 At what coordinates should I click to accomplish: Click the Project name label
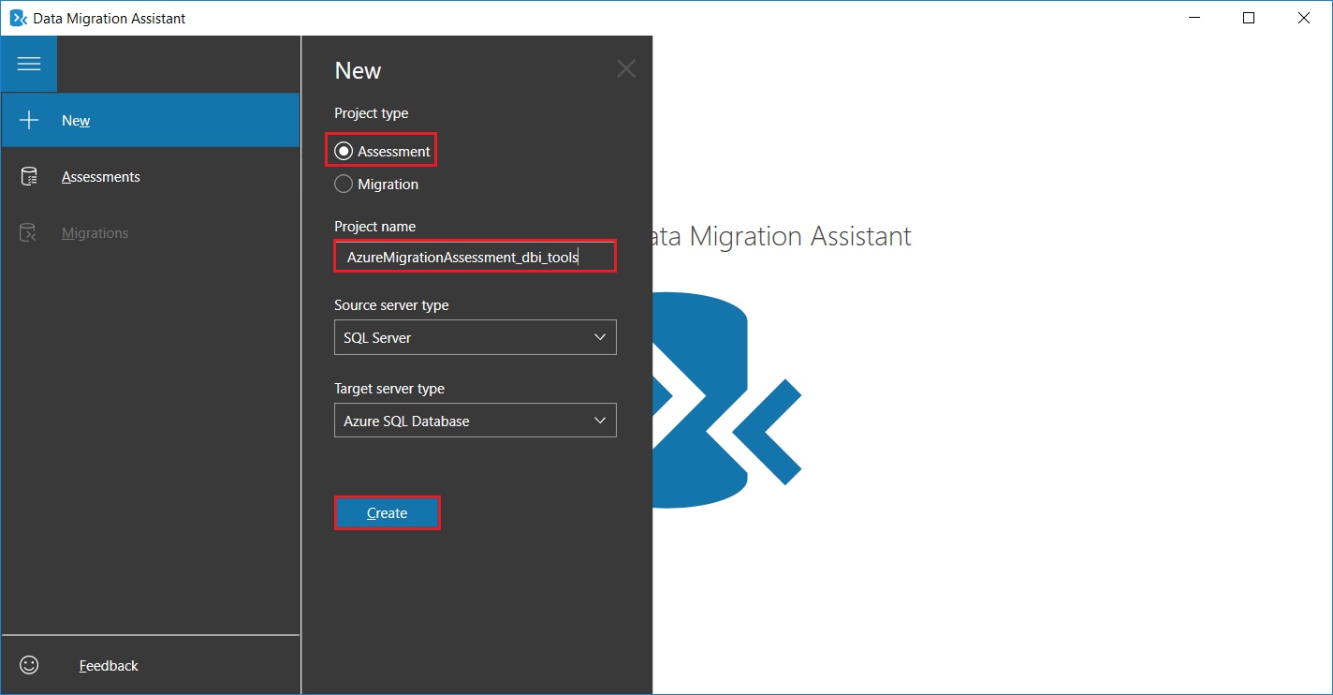[375, 227]
